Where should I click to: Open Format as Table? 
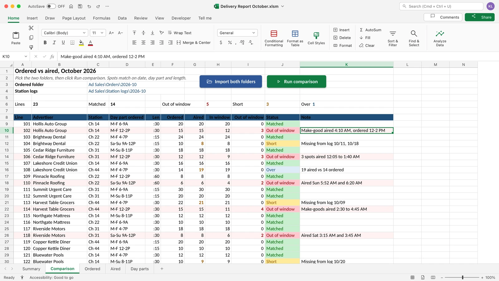[x=295, y=38]
